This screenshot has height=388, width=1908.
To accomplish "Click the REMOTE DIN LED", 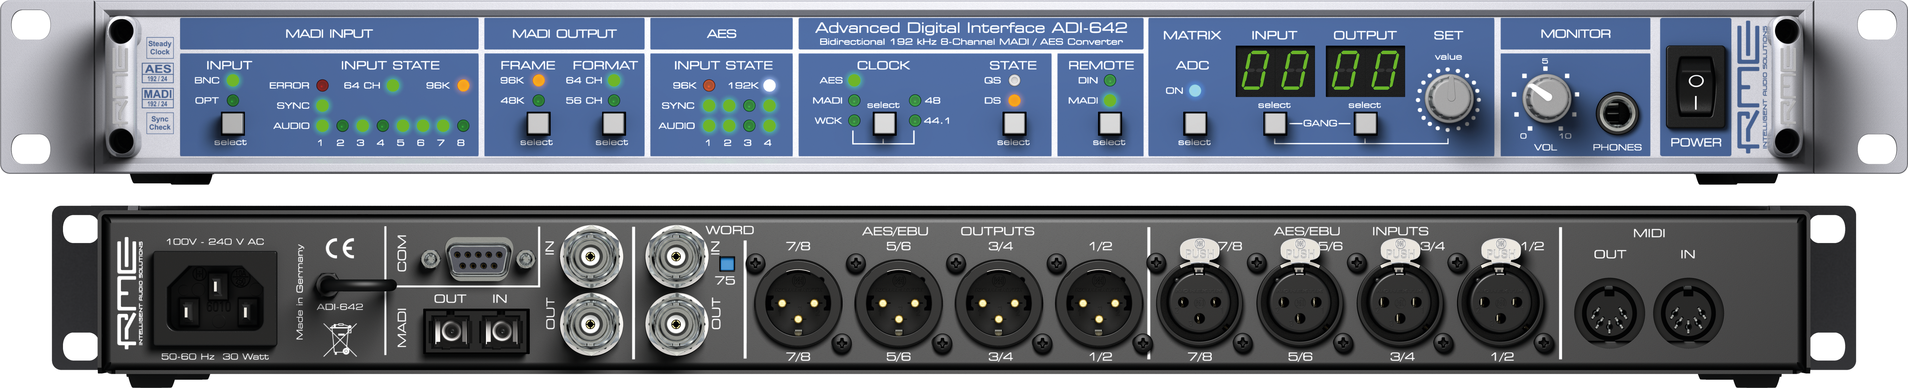I will (1110, 80).
